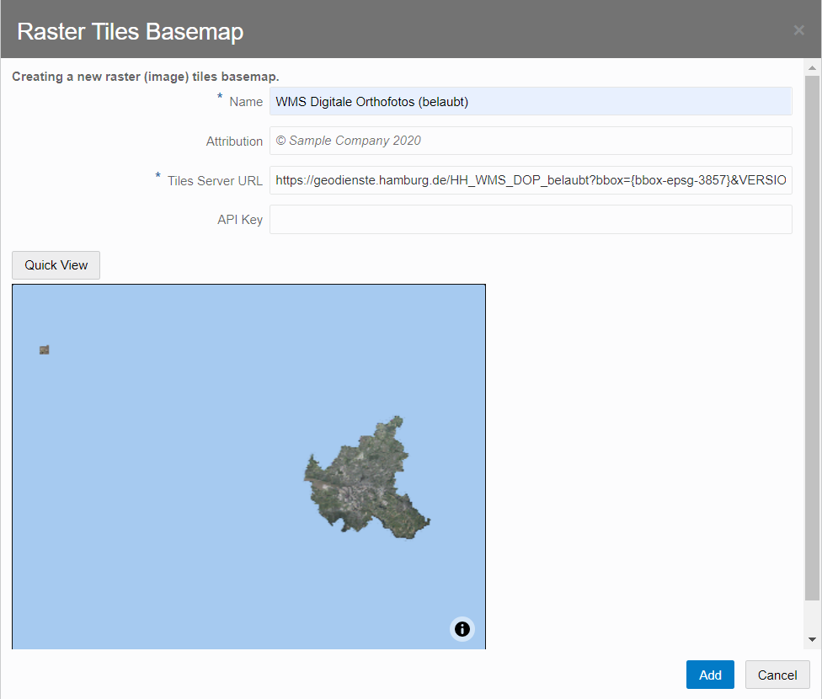Image resolution: width=822 pixels, height=699 pixels.
Task: Click the dark circle info badge on the basemap
Action: pyautogui.click(x=462, y=629)
